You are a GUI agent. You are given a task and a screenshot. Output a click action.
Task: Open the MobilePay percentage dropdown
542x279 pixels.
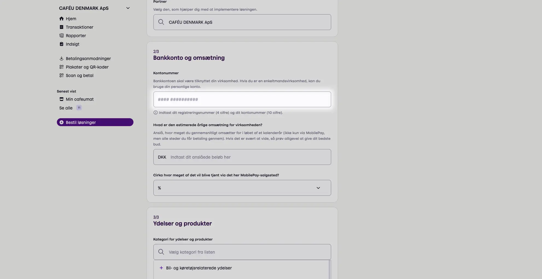(x=242, y=188)
